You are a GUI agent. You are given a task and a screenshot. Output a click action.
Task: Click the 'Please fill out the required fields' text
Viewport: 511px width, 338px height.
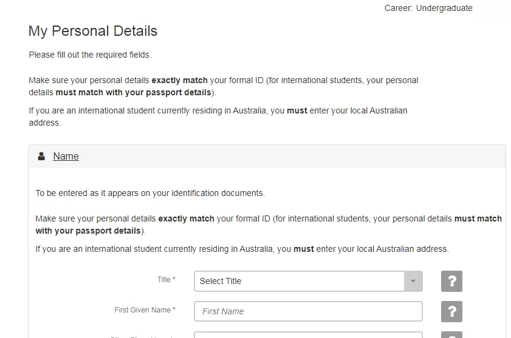[90, 55]
